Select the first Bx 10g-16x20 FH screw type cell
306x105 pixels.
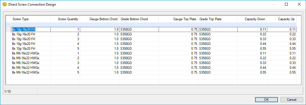(31, 29)
